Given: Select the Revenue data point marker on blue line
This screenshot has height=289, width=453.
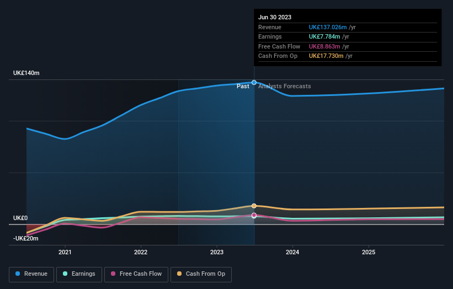Looking at the screenshot, I should click(254, 83).
